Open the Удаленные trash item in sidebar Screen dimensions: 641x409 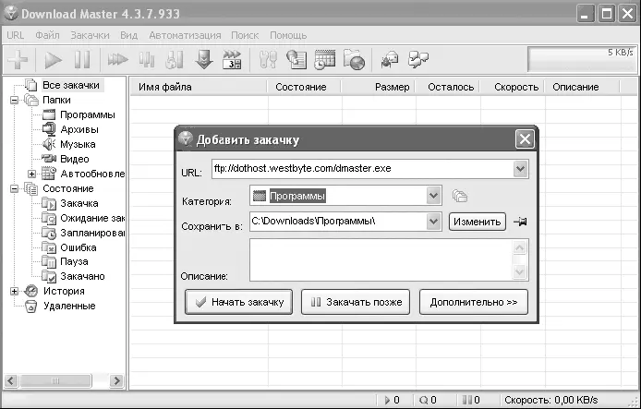68,306
